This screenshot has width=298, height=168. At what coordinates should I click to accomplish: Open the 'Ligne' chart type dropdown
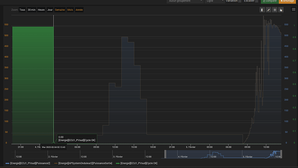[x=215, y=1]
